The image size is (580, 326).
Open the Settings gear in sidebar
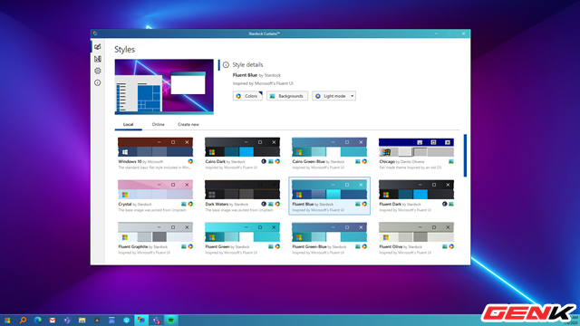click(x=98, y=71)
